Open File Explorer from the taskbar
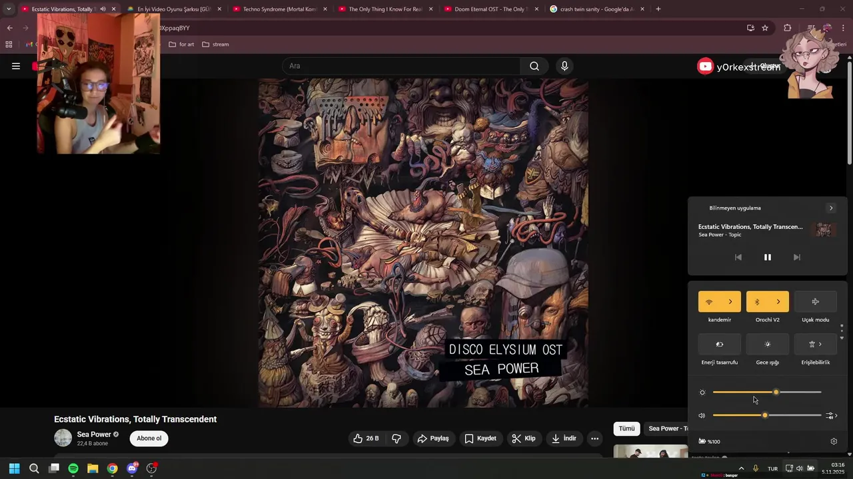The width and height of the screenshot is (853, 479). point(93,468)
